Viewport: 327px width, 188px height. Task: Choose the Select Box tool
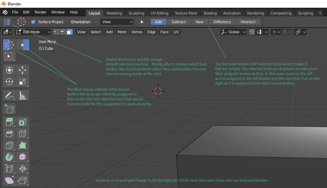[x=9, y=56]
